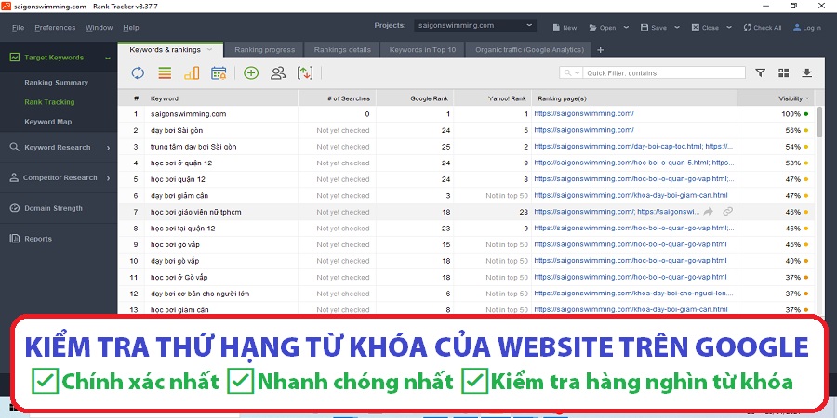Screen dimensions: 837x418
Task: Expand the Competitor Research sidebar section
Action: point(58,177)
